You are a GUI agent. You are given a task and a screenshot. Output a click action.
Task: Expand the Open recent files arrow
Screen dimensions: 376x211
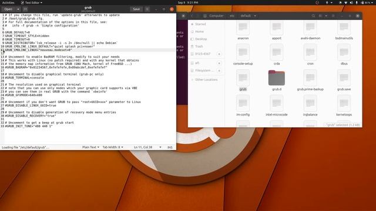click(18, 9)
